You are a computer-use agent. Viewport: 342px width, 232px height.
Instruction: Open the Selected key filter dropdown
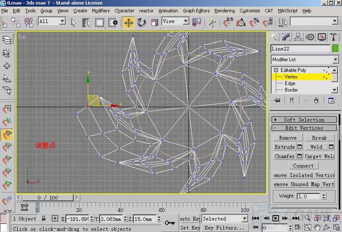pyautogui.click(x=245, y=218)
